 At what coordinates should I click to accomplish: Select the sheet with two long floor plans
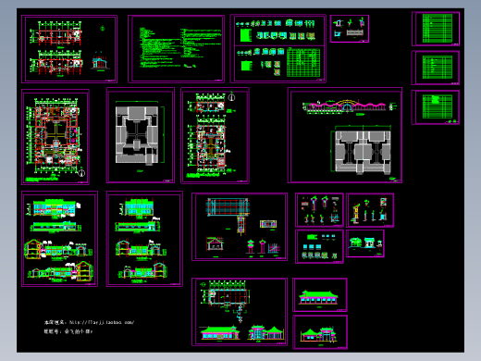coord(69,49)
